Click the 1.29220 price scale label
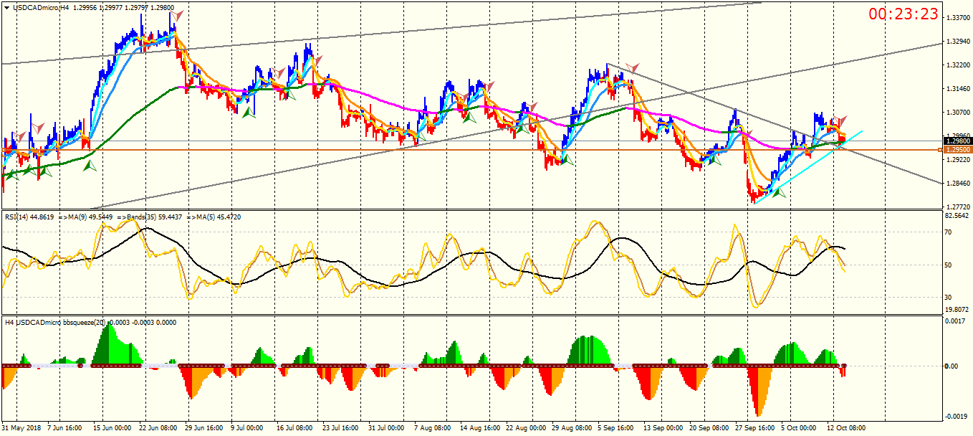Viewport: 973px width, 436px height. pos(958,160)
